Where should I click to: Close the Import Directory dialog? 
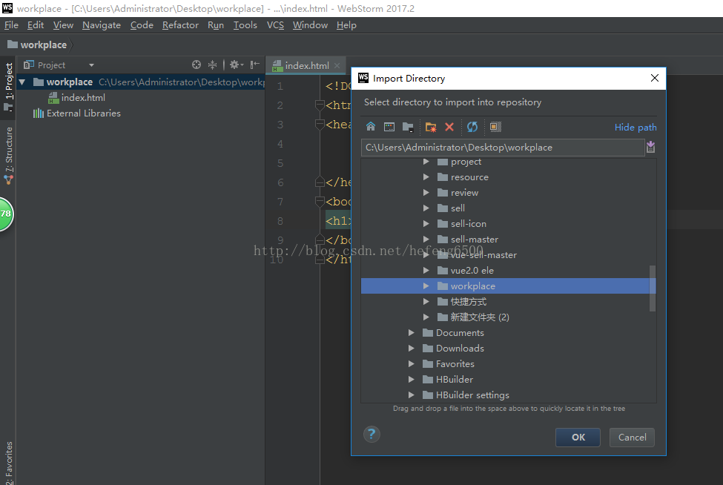pos(654,78)
